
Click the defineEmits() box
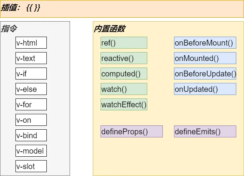(x=205, y=131)
